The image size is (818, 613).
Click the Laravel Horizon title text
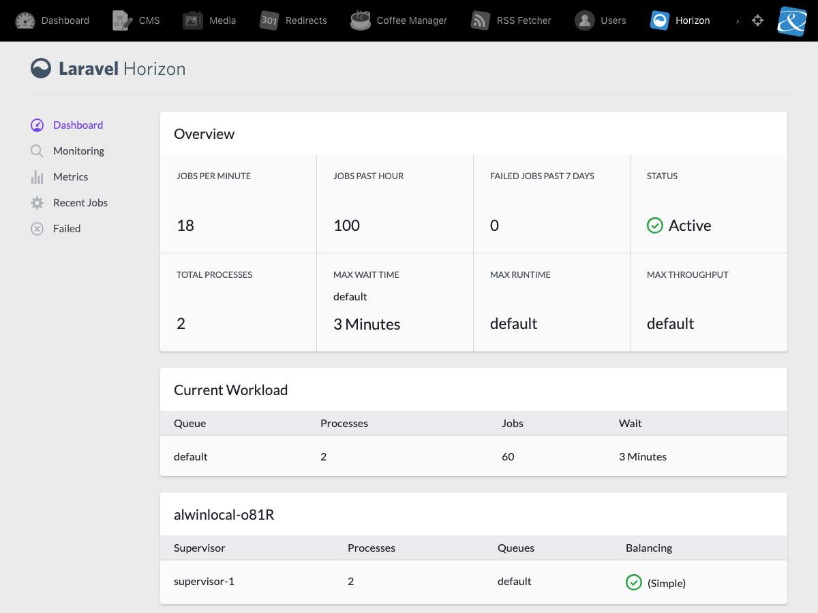tap(122, 69)
